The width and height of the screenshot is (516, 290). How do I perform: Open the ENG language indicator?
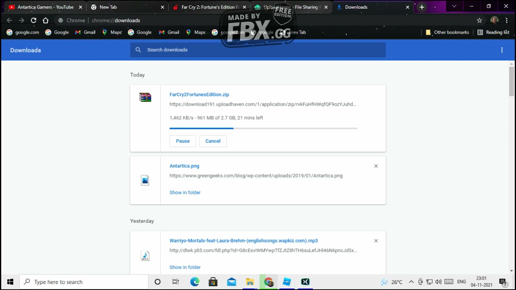coord(462,282)
